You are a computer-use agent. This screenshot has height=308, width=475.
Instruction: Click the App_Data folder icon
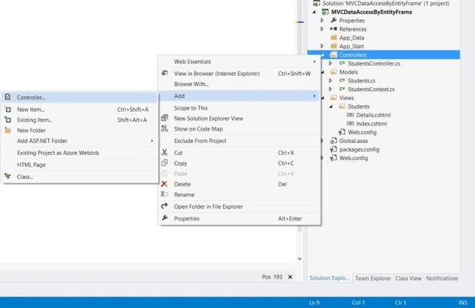tap(333, 37)
